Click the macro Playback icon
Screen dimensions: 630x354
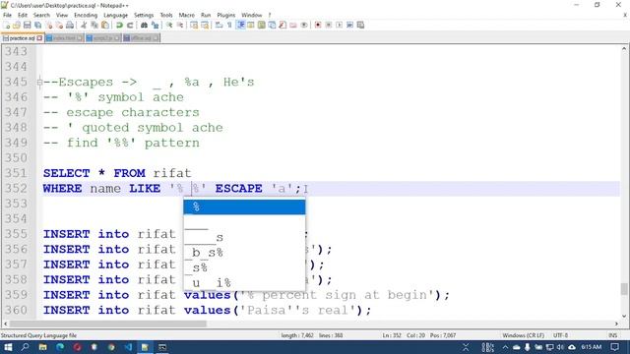pyautogui.click(x=339, y=25)
